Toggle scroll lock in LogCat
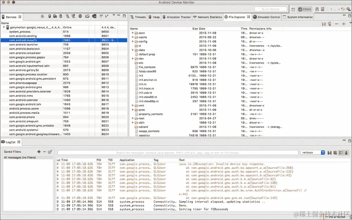 coord(346,153)
